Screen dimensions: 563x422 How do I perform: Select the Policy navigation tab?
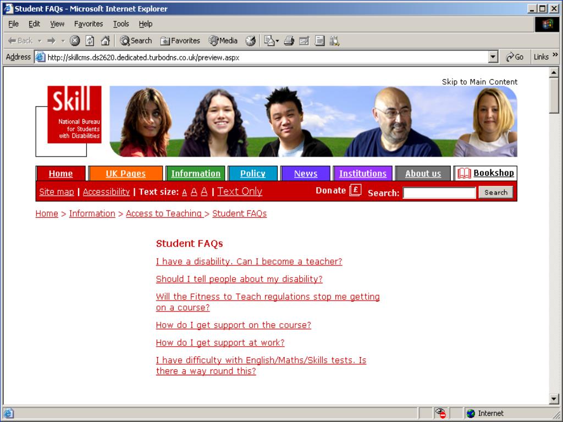[x=253, y=173]
